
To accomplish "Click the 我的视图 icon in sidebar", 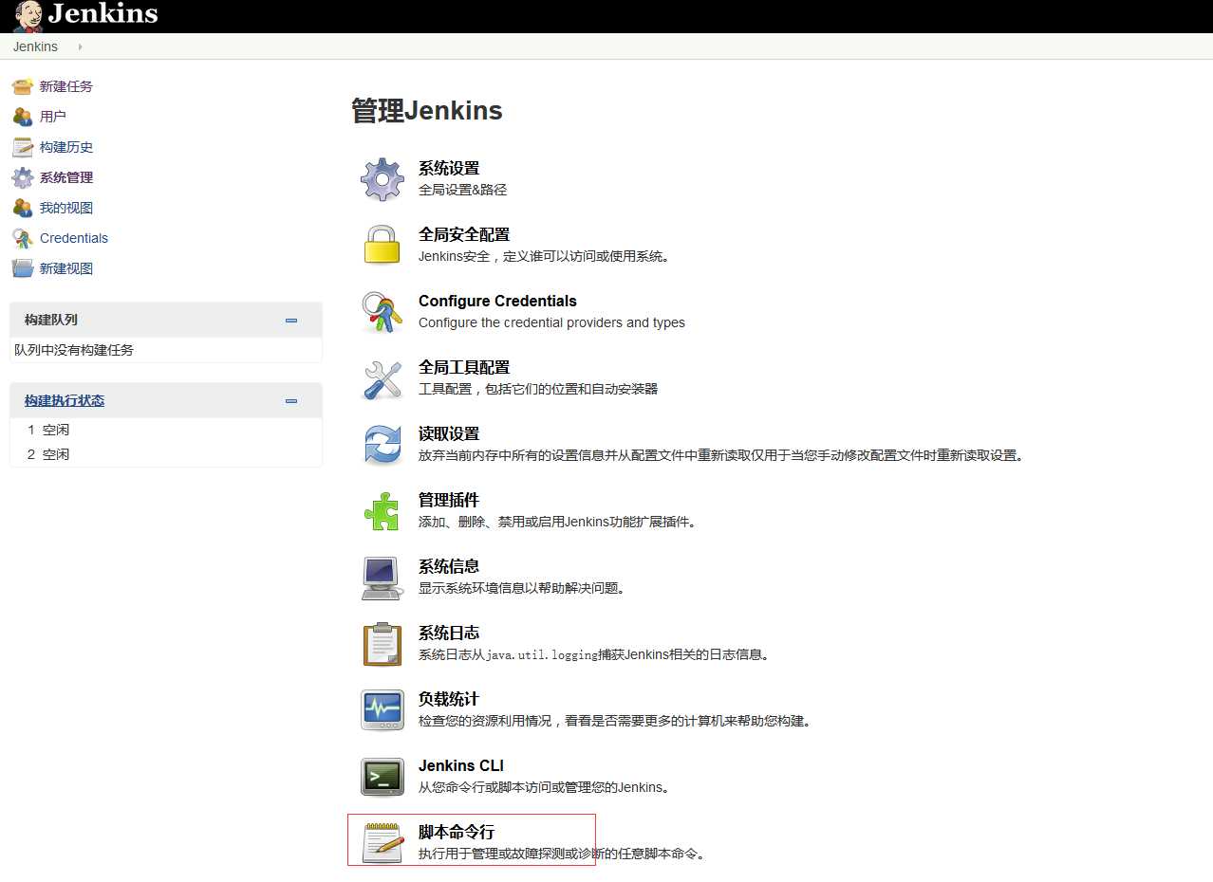I will tap(23, 208).
